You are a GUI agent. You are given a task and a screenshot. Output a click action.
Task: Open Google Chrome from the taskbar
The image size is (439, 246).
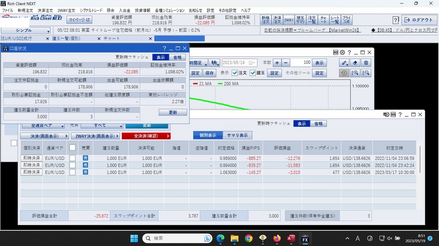click(x=249, y=238)
